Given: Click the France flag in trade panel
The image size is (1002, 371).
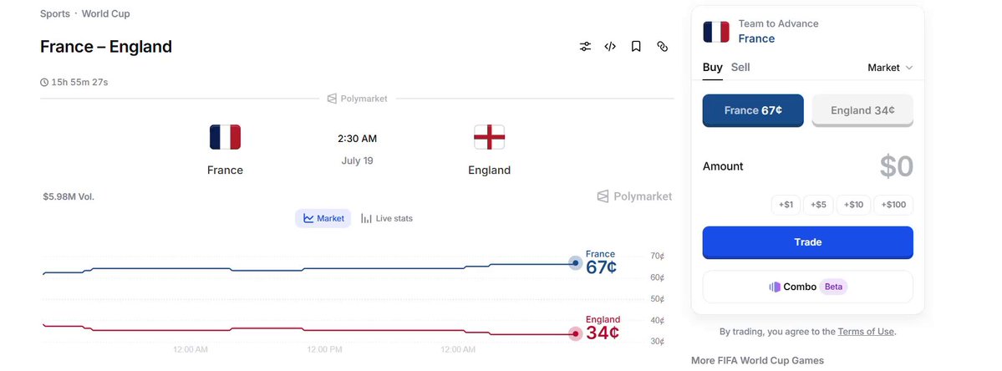Looking at the screenshot, I should (716, 32).
